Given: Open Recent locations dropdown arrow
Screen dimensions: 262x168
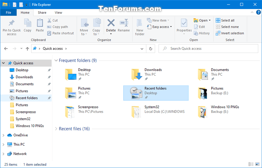Looking at the screenshot, I should (21, 49).
